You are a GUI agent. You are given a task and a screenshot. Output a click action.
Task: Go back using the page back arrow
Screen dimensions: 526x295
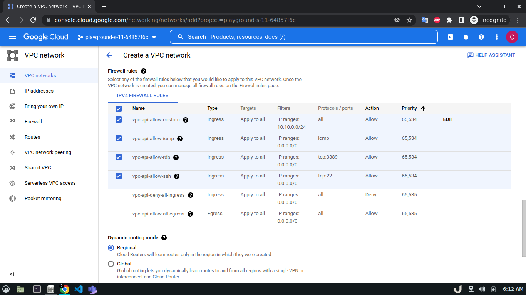tap(109, 55)
